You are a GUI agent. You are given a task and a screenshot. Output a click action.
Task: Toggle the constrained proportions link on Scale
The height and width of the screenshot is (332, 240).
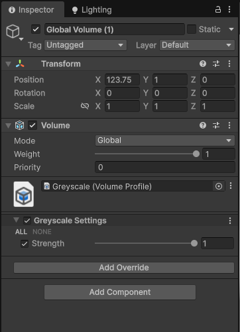(x=85, y=106)
